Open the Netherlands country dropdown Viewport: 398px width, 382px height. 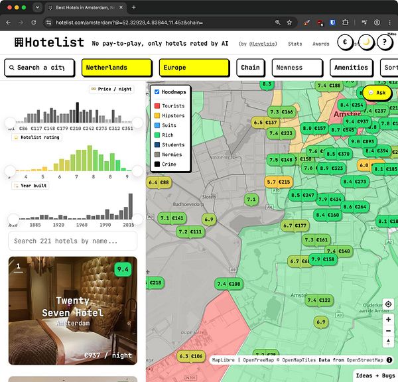pyautogui.click(x=117, y=68)
